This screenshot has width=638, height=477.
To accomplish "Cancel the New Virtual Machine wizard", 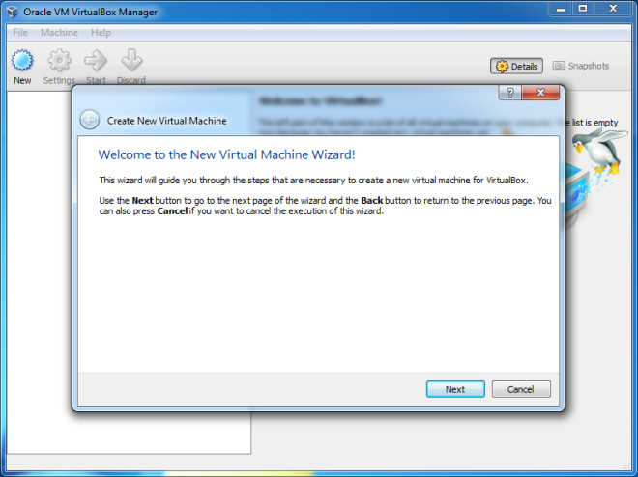I will 521,389.
